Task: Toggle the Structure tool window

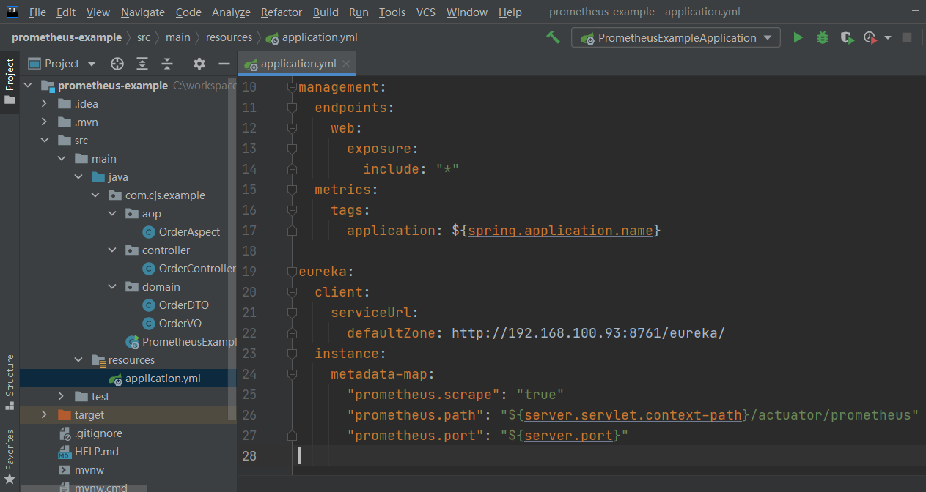Action: tap(10, 381)
